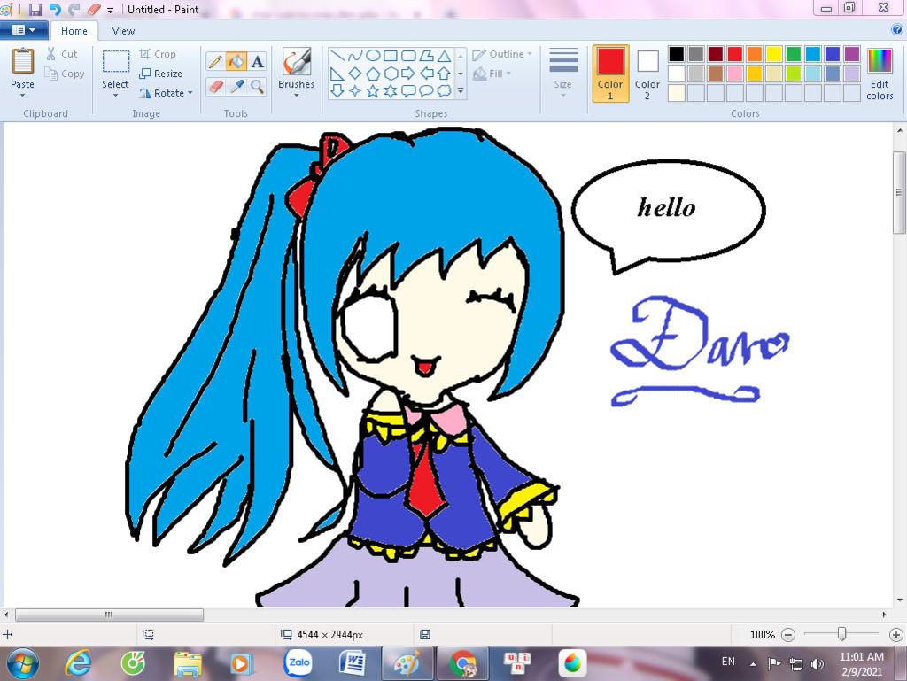Open the Size dropdown
The image size is (907, 681).
562,74
